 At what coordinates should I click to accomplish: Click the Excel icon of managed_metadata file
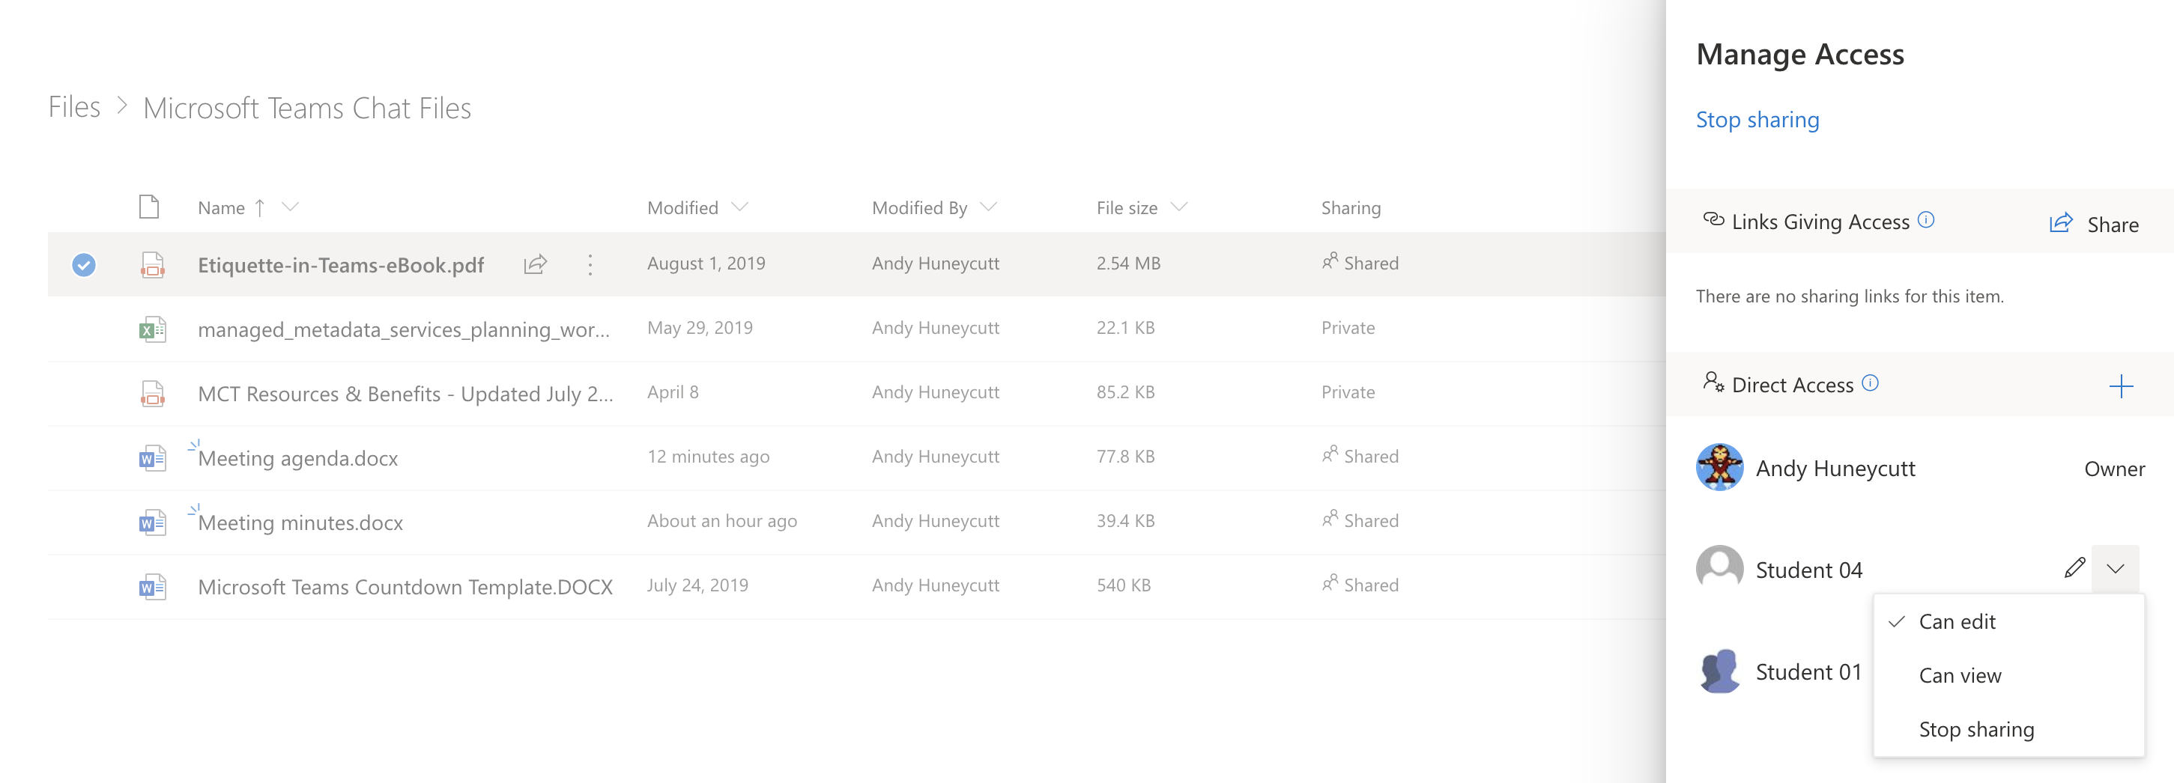click(x=152, y=329)
